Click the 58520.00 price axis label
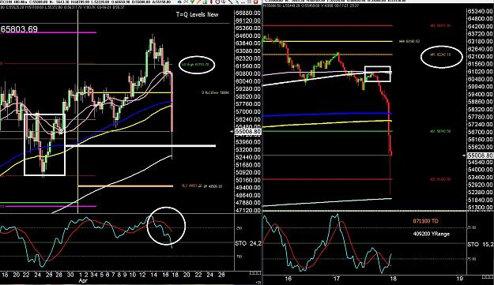Screen dimensions: 494x285 248,96
